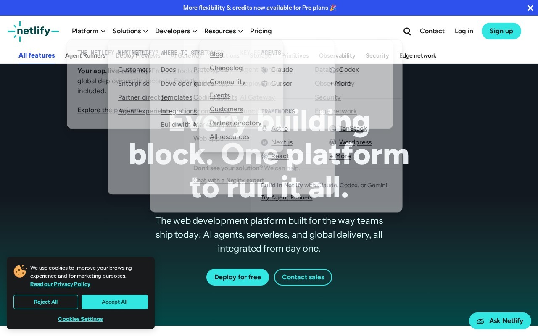Accept all cookies
The height and width of the screenshot is (336, 538).
(115, 302)
